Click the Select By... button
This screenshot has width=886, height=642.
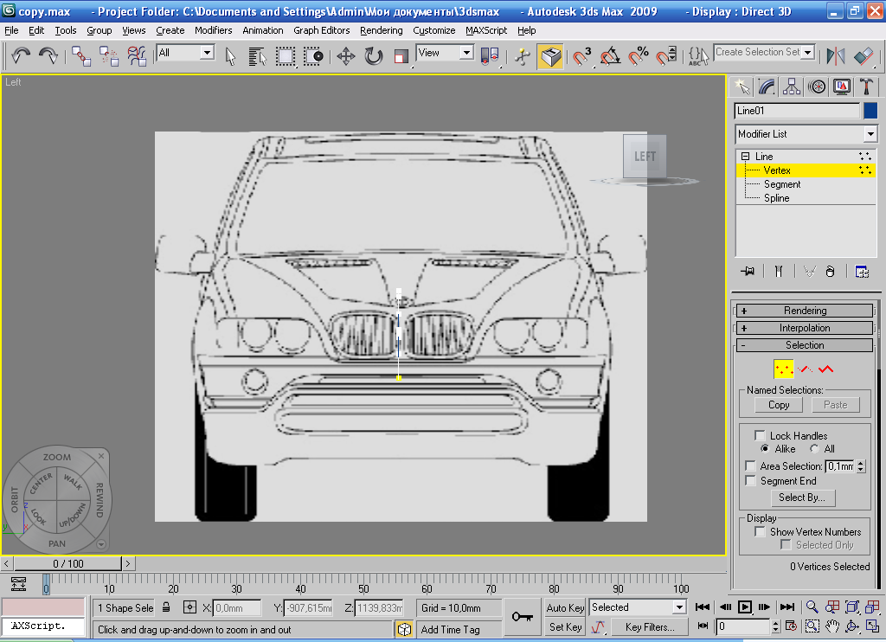tap(802, 498)
